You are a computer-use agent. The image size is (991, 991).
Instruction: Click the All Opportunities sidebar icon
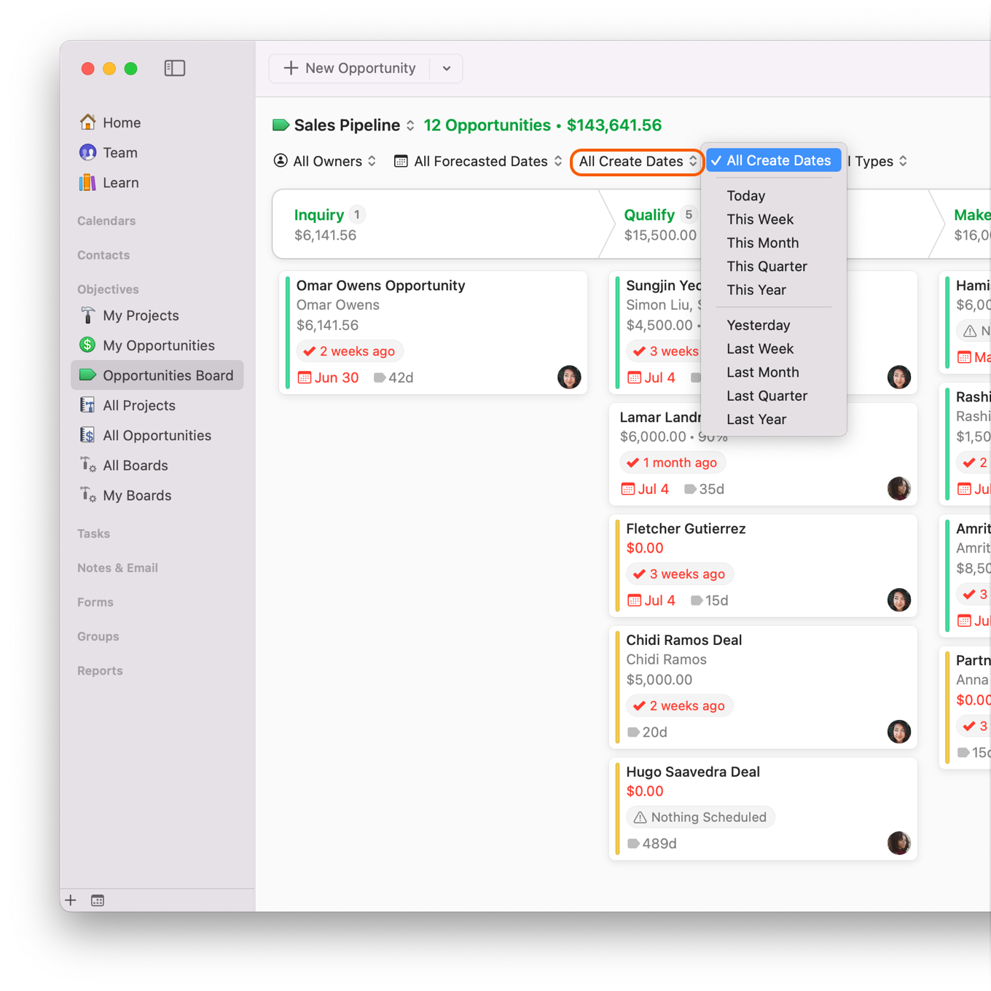point(87,435)
